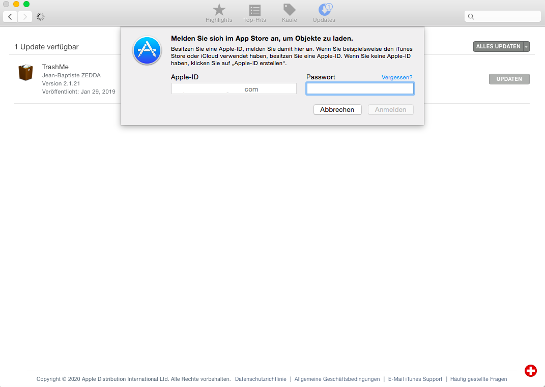This screenshot has width=545, height=387.
Task: Click the loading spinner indicator in the toolbar
Action: click(x=41, y=17)
